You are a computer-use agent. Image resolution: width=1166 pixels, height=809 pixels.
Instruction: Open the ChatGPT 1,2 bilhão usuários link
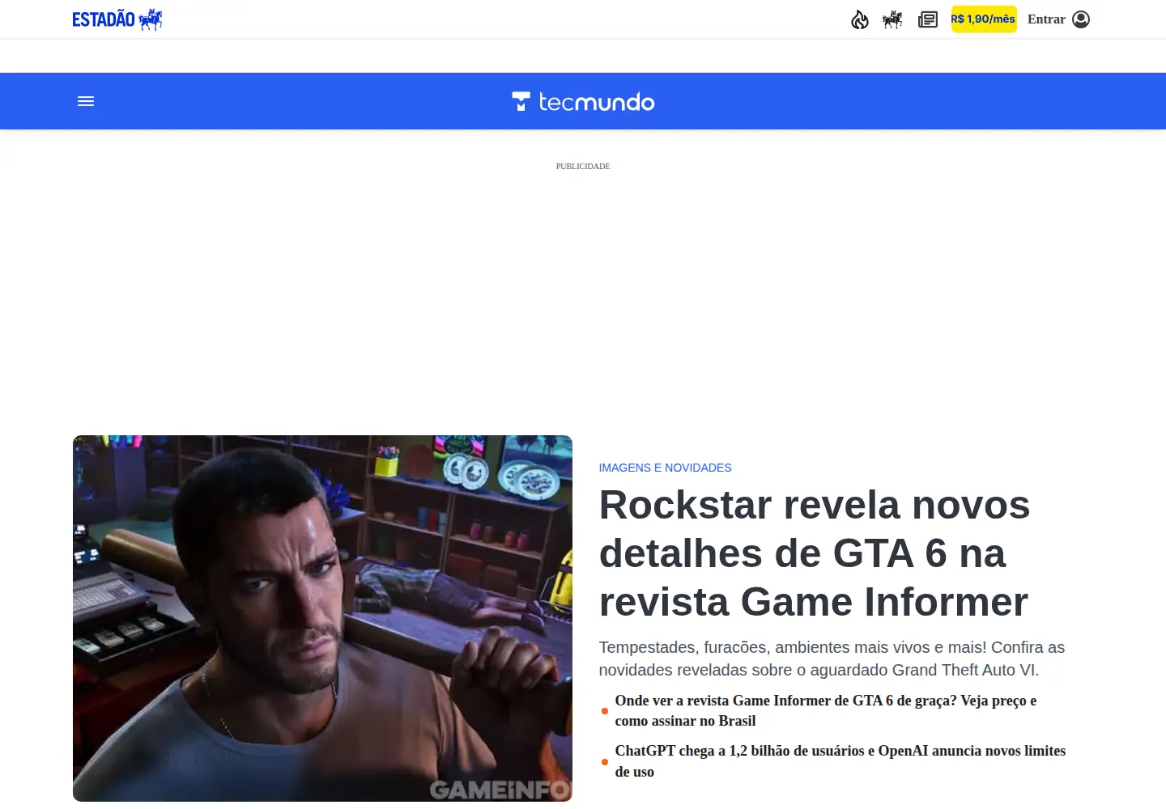[840, 761]
